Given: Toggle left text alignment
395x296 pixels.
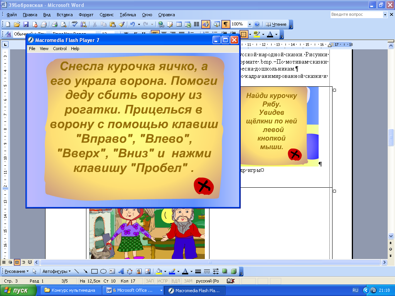Looking at the screenshot, I should click(155, 33).
